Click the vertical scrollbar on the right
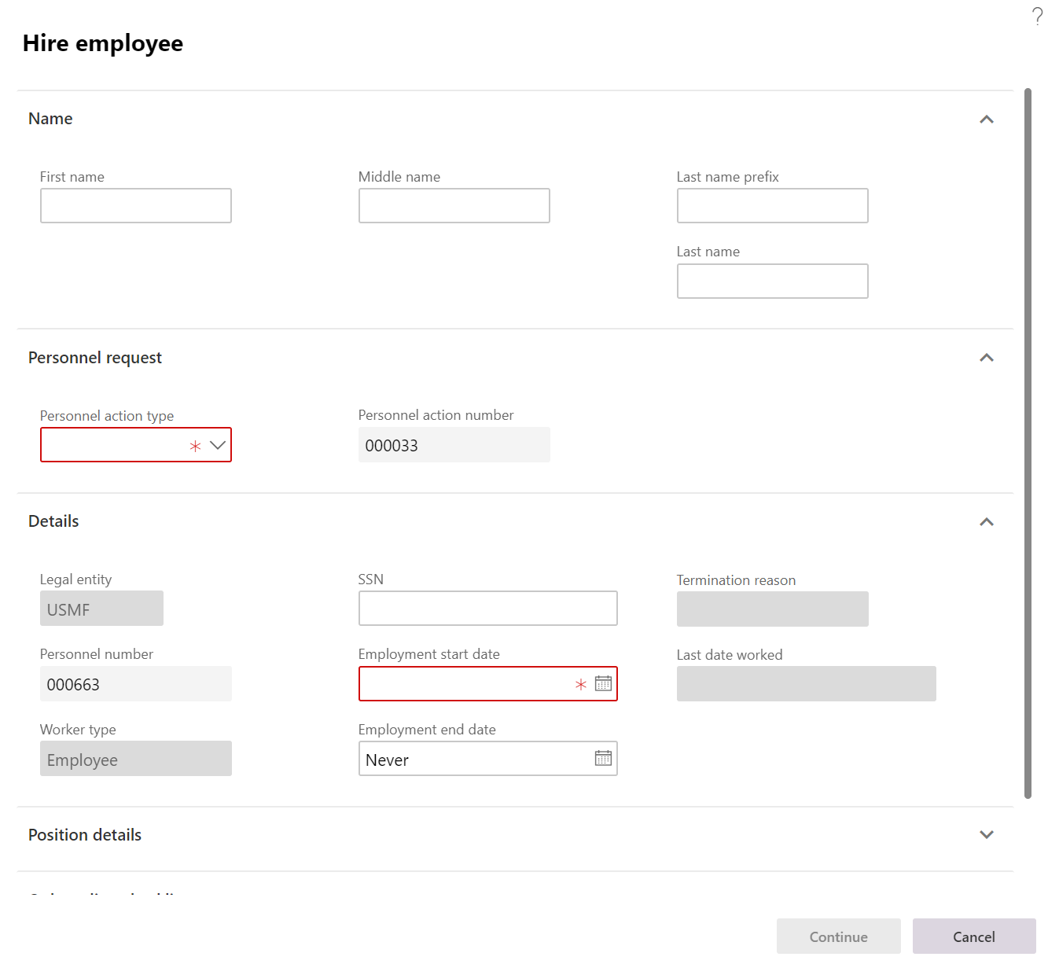 click(1030, 440)
